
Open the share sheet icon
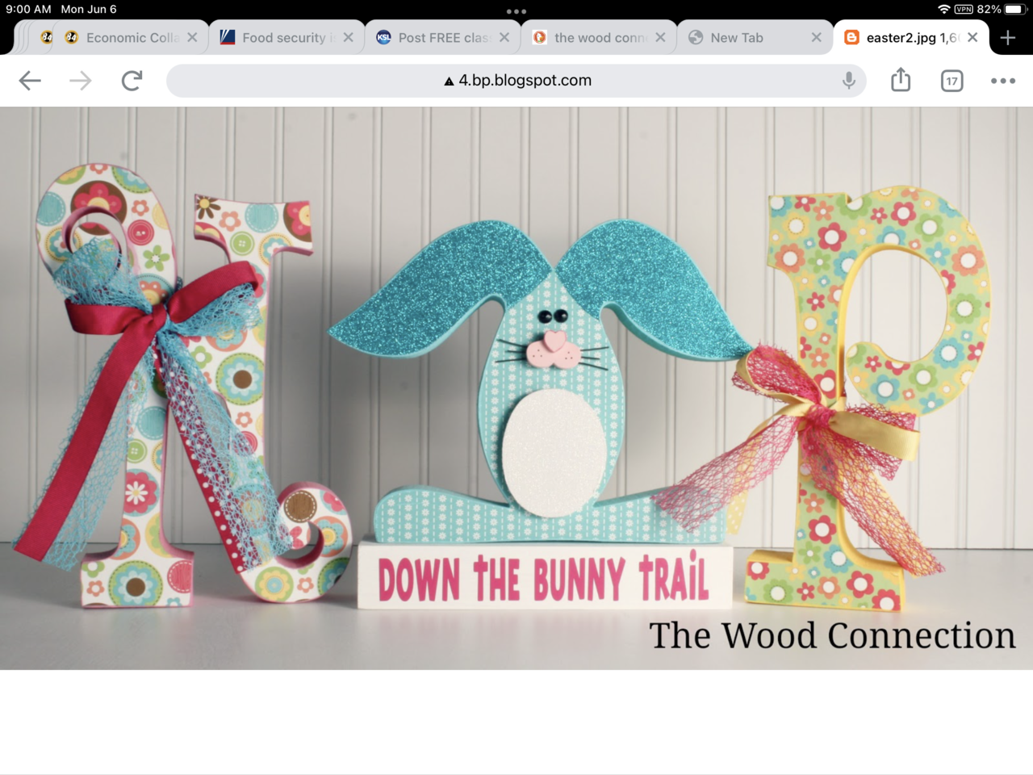click(x=901, y=81)
